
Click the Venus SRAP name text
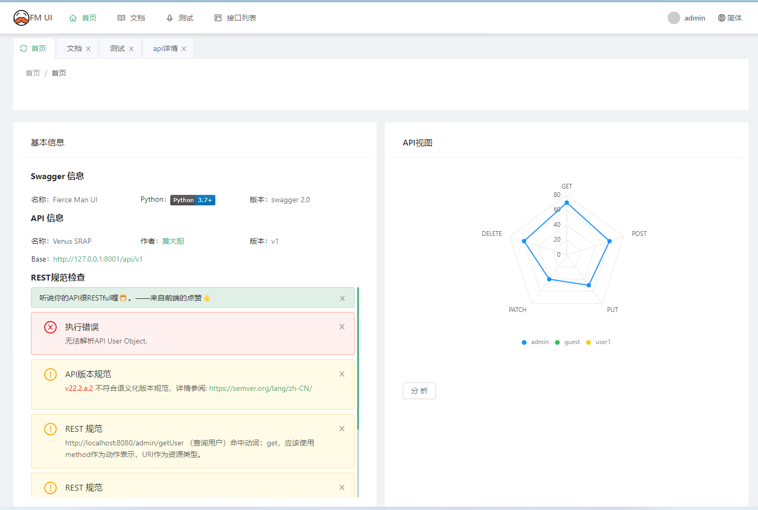[x=72, y=241]
